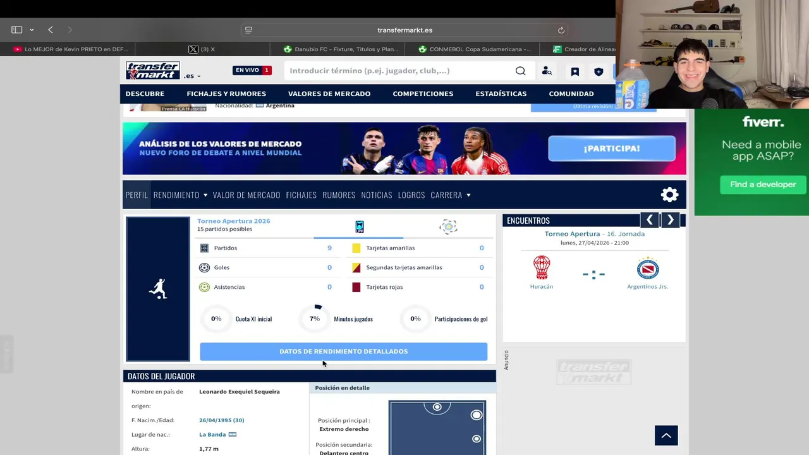This screenshot has height=455, width=809.
Task: Click the Goles soccer ball icon
Action: [204, 267]
